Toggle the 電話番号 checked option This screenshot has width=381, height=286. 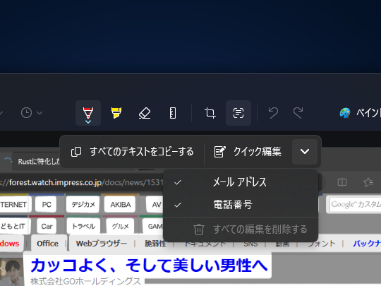pos(241,205)
